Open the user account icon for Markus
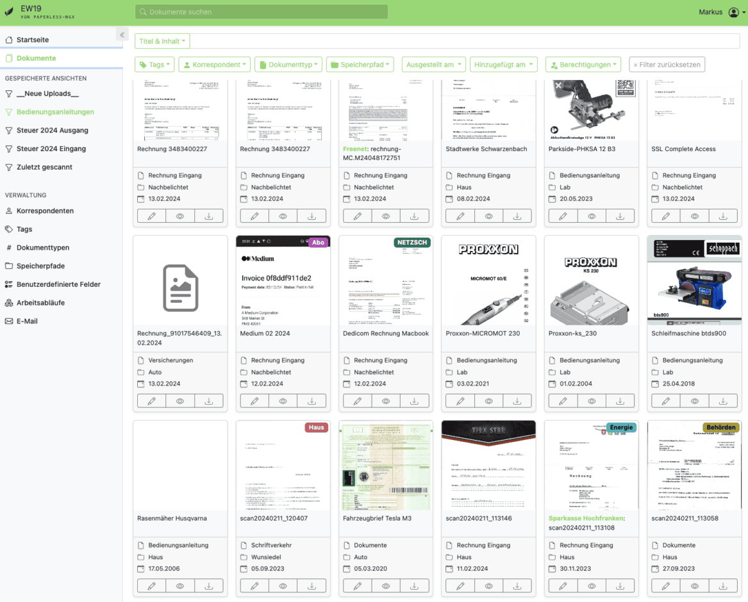The image size is (748, 602). pyautogui.click(x=733, y=12)
